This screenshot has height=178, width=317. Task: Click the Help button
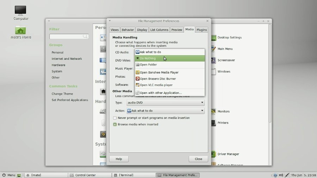point(119,159)
